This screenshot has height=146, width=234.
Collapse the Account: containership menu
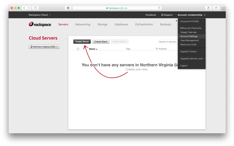pyautogui.click(x=191, y=15)
